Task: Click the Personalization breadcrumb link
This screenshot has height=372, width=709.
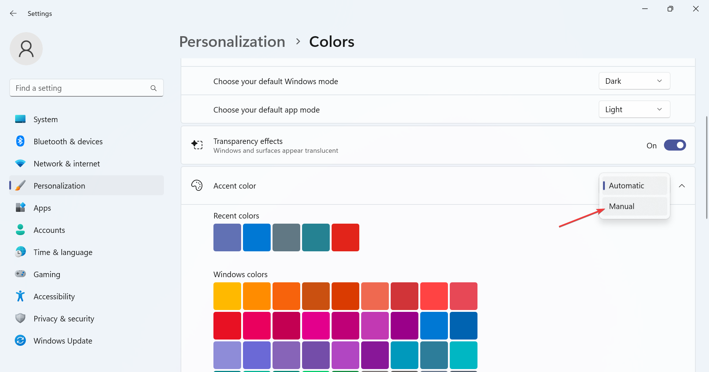Action: pyautogui.click(x=232, y=42)
